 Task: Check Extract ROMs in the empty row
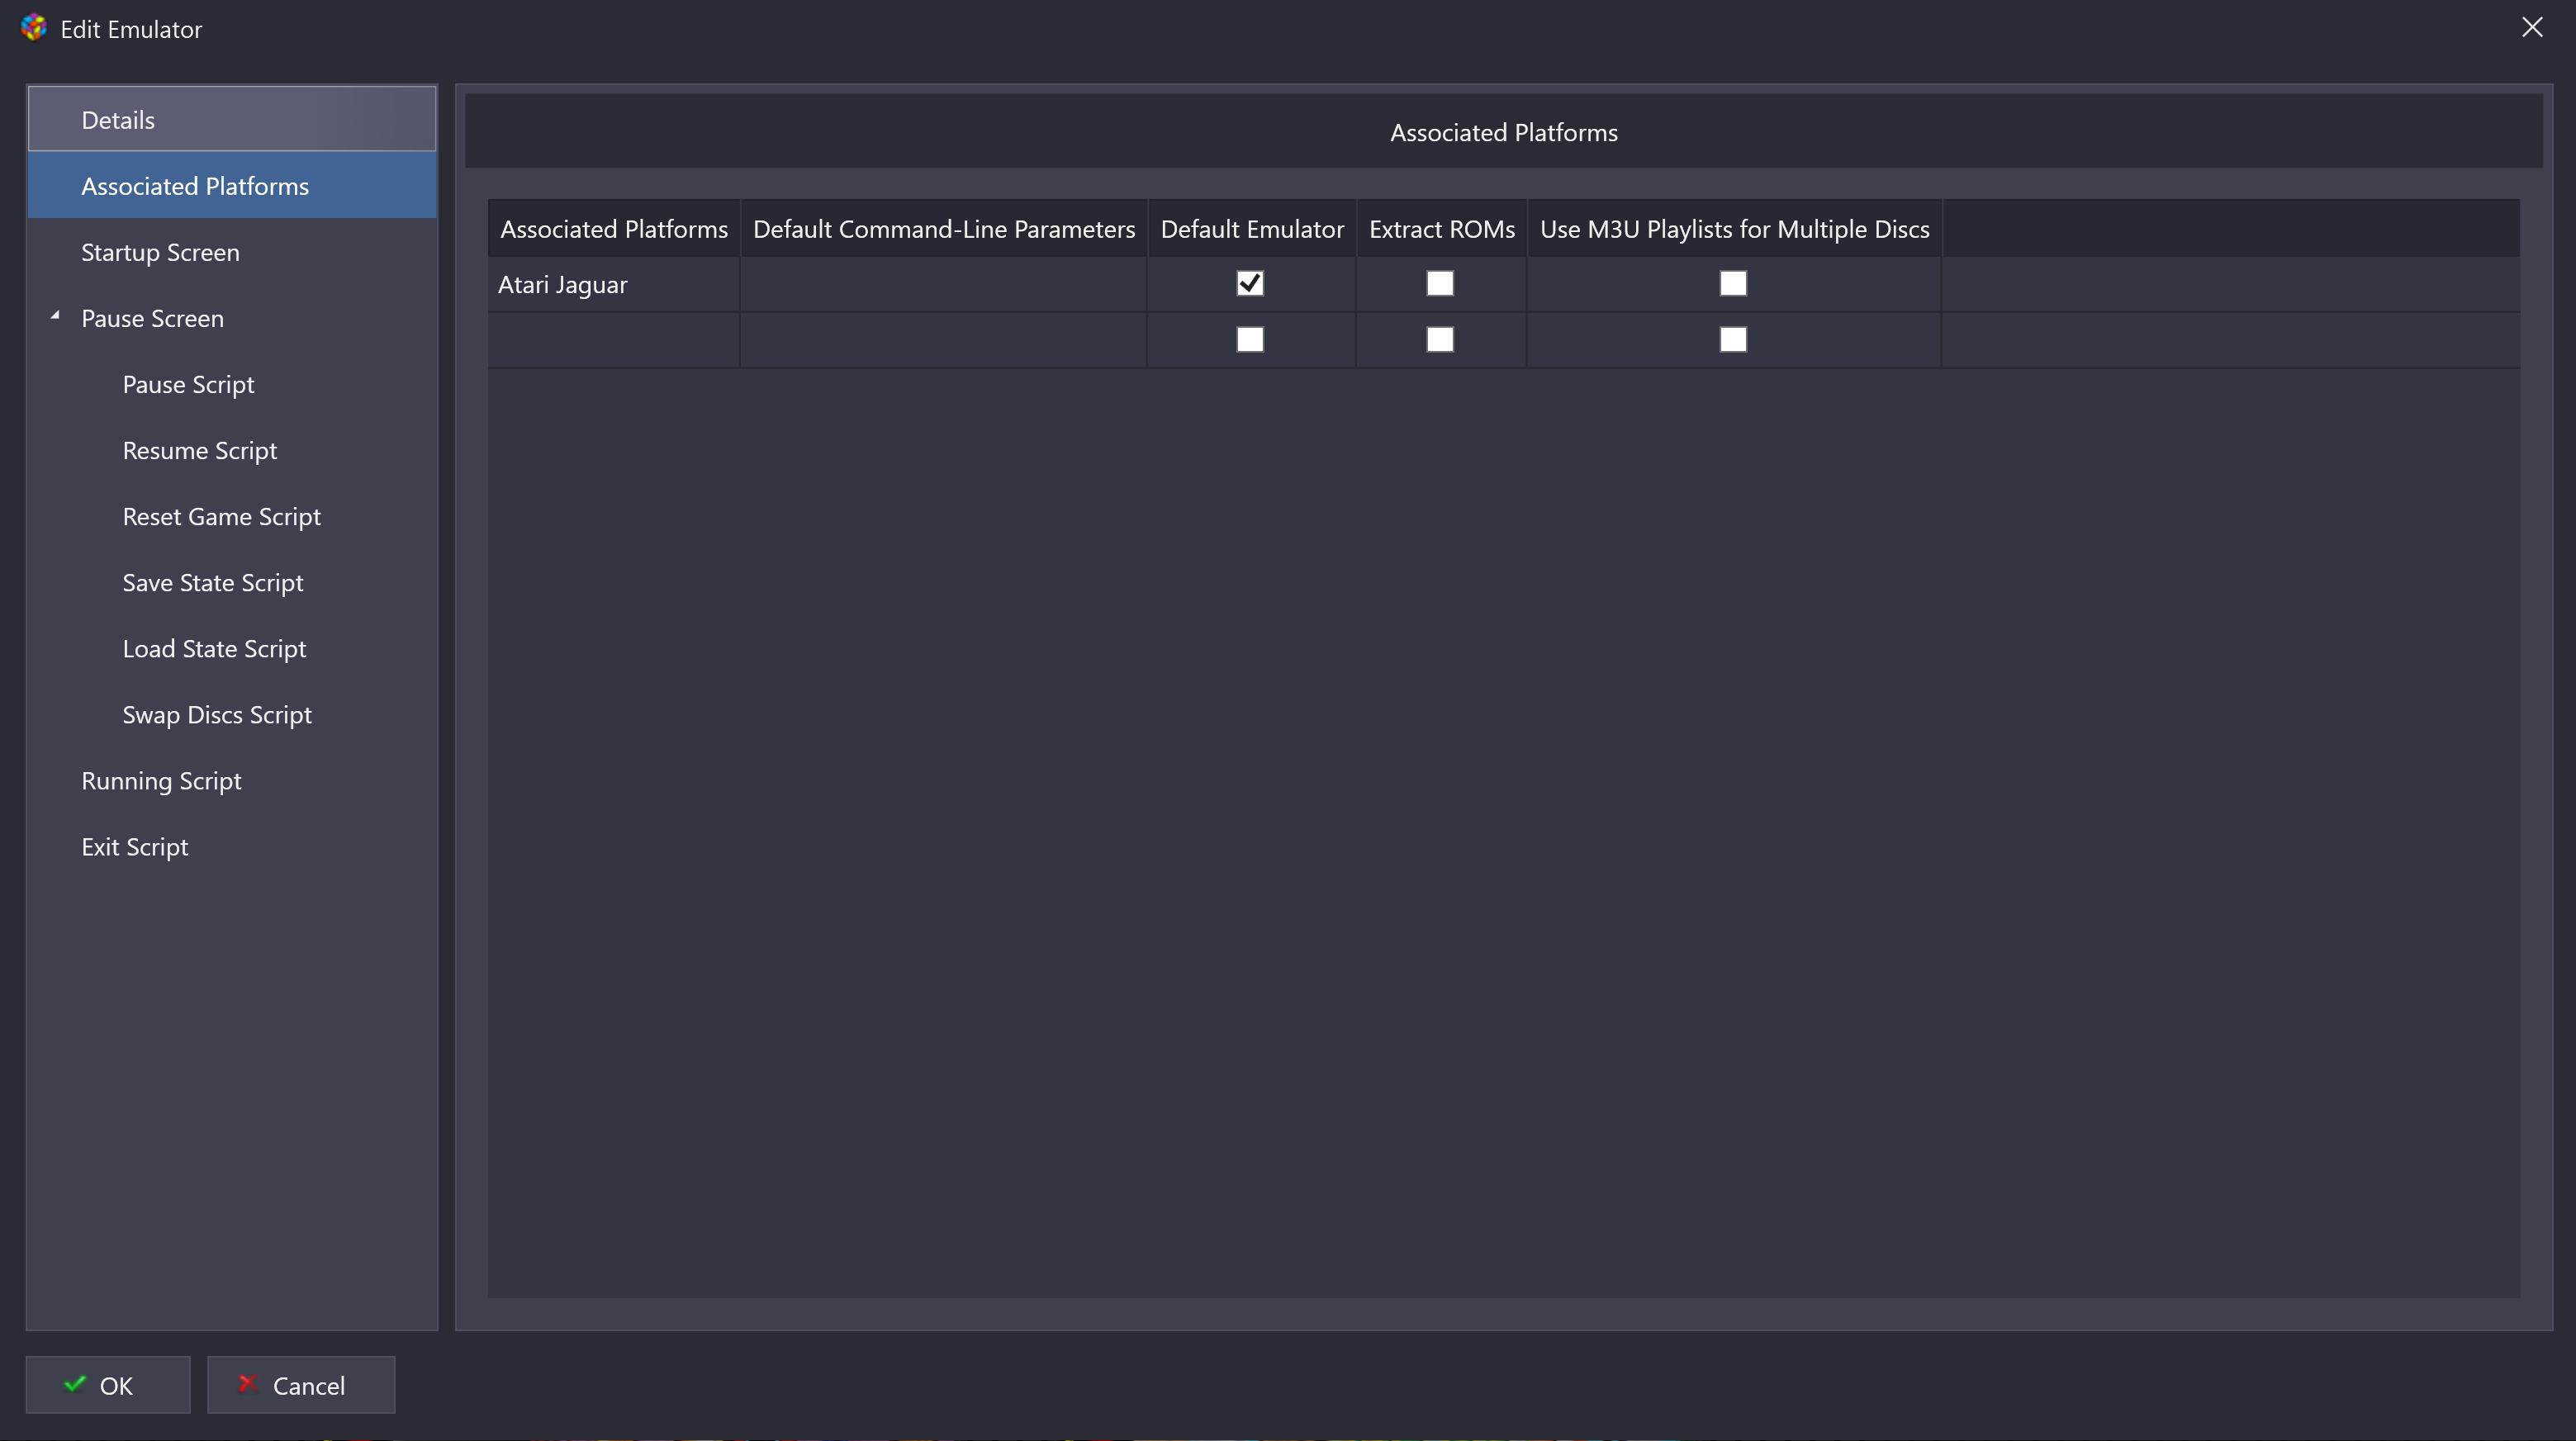pos(1440,339)
